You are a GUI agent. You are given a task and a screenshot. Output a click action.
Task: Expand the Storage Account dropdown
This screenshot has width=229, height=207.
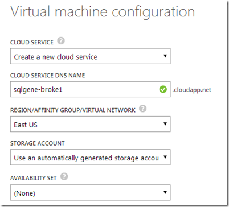click(91, 157)
